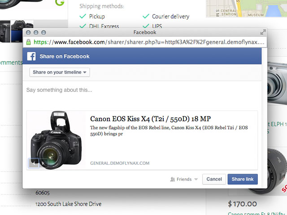The width and height of the screenshot is (287, 215).
Task: Click the friends audience people icon
Action: (x=172, y=179)
